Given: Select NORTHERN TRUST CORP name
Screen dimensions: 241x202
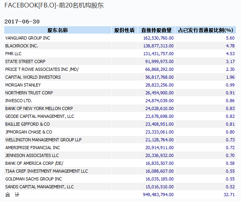Looking at the screenshot, I should (29, 93).
